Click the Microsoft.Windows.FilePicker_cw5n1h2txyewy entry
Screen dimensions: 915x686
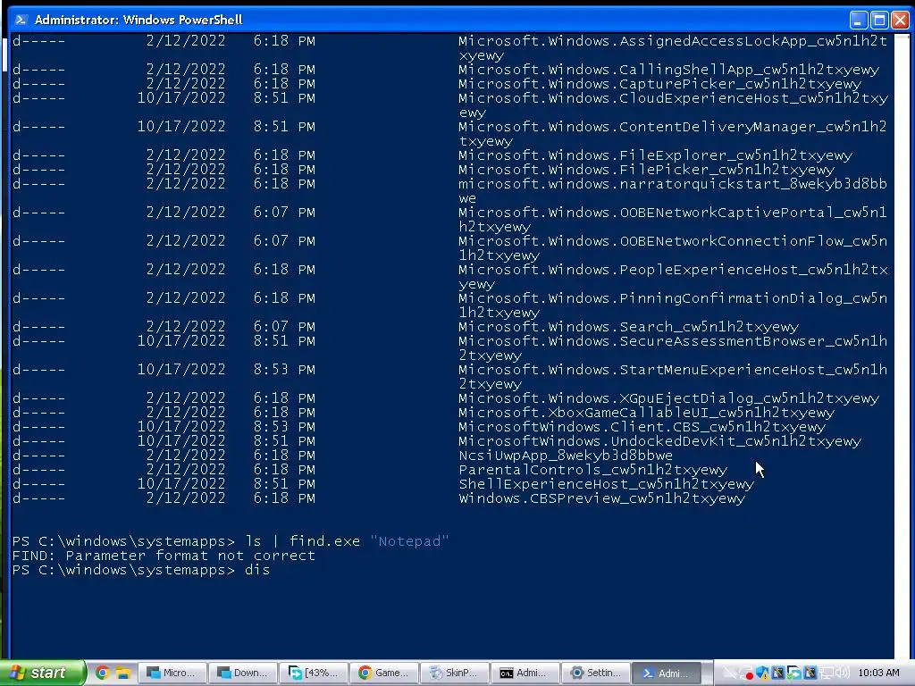click(x=646, y=169)
